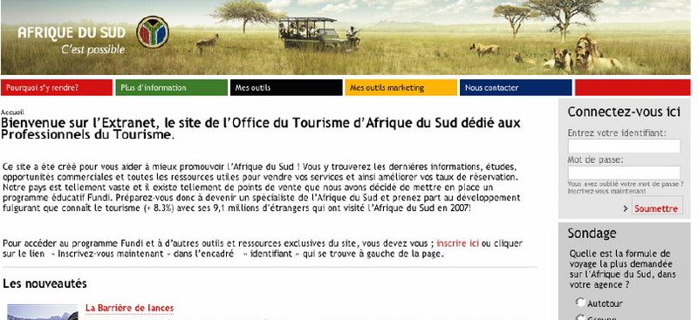Focus the 'Entrez votre identifiant' input field

[624, 146]
